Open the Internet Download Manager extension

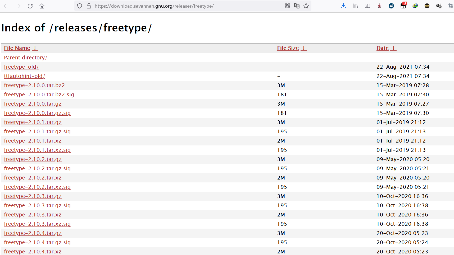coord(415,6)
